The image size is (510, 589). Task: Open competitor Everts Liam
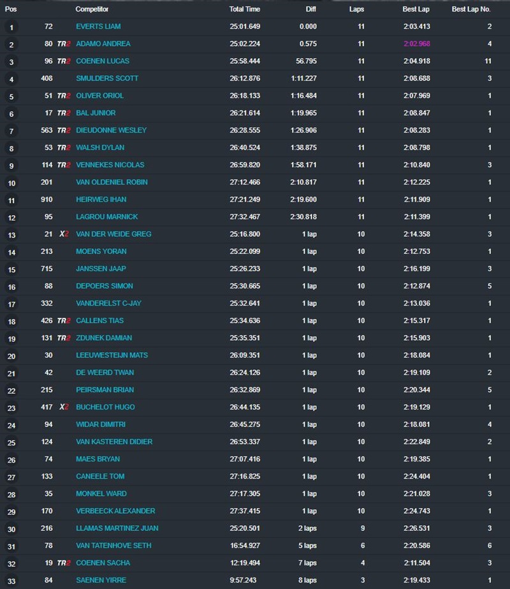[98, 27]
